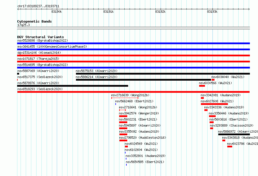This screenshot has height=176, width=258.
Task: Open the dgv1531n106 (Alsmadi2014) variant label
Action: pyautogui.click(x=39, y=53)
